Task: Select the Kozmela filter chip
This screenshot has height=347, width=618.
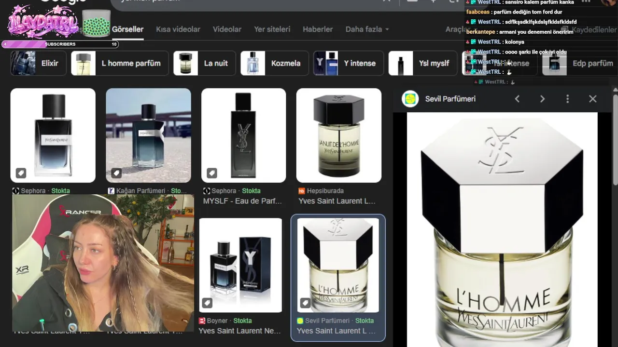Action: tap(275, 63)
